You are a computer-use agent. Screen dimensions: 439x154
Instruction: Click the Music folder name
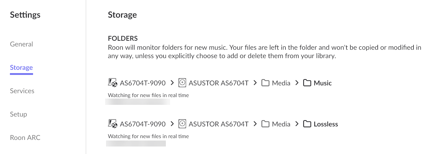[323, 83]
